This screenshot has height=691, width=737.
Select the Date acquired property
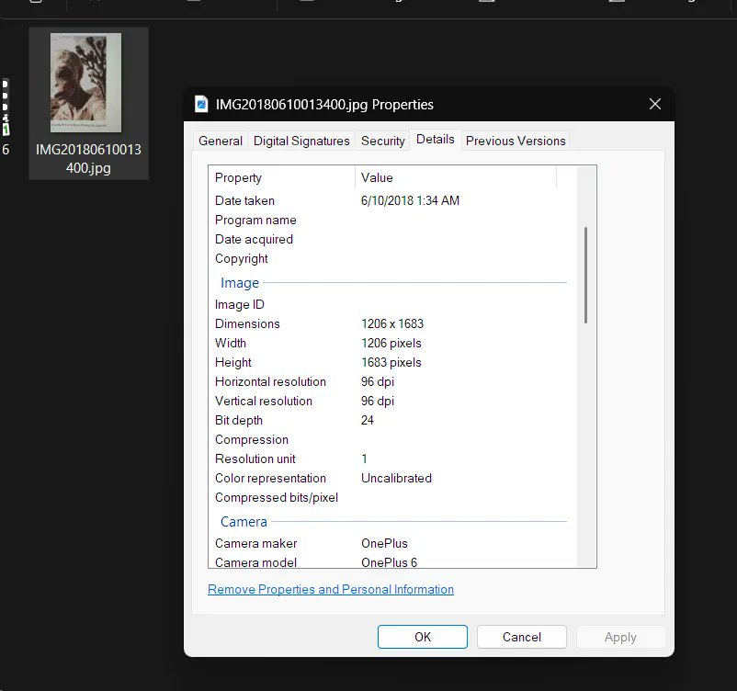254,239
